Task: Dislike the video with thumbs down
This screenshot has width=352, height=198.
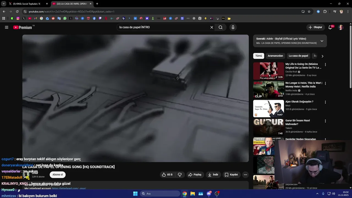Action: click(180, 175)
